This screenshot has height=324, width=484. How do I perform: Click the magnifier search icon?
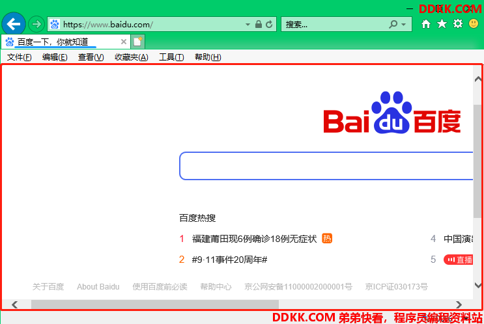pyautogui.click(x=393, y=24)
